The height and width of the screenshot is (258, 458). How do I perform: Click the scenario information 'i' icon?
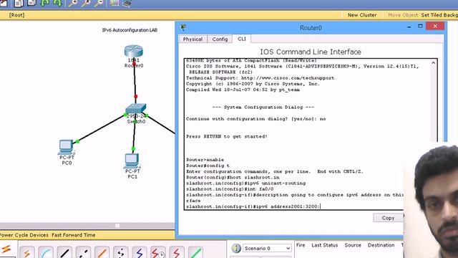point(236,249)
